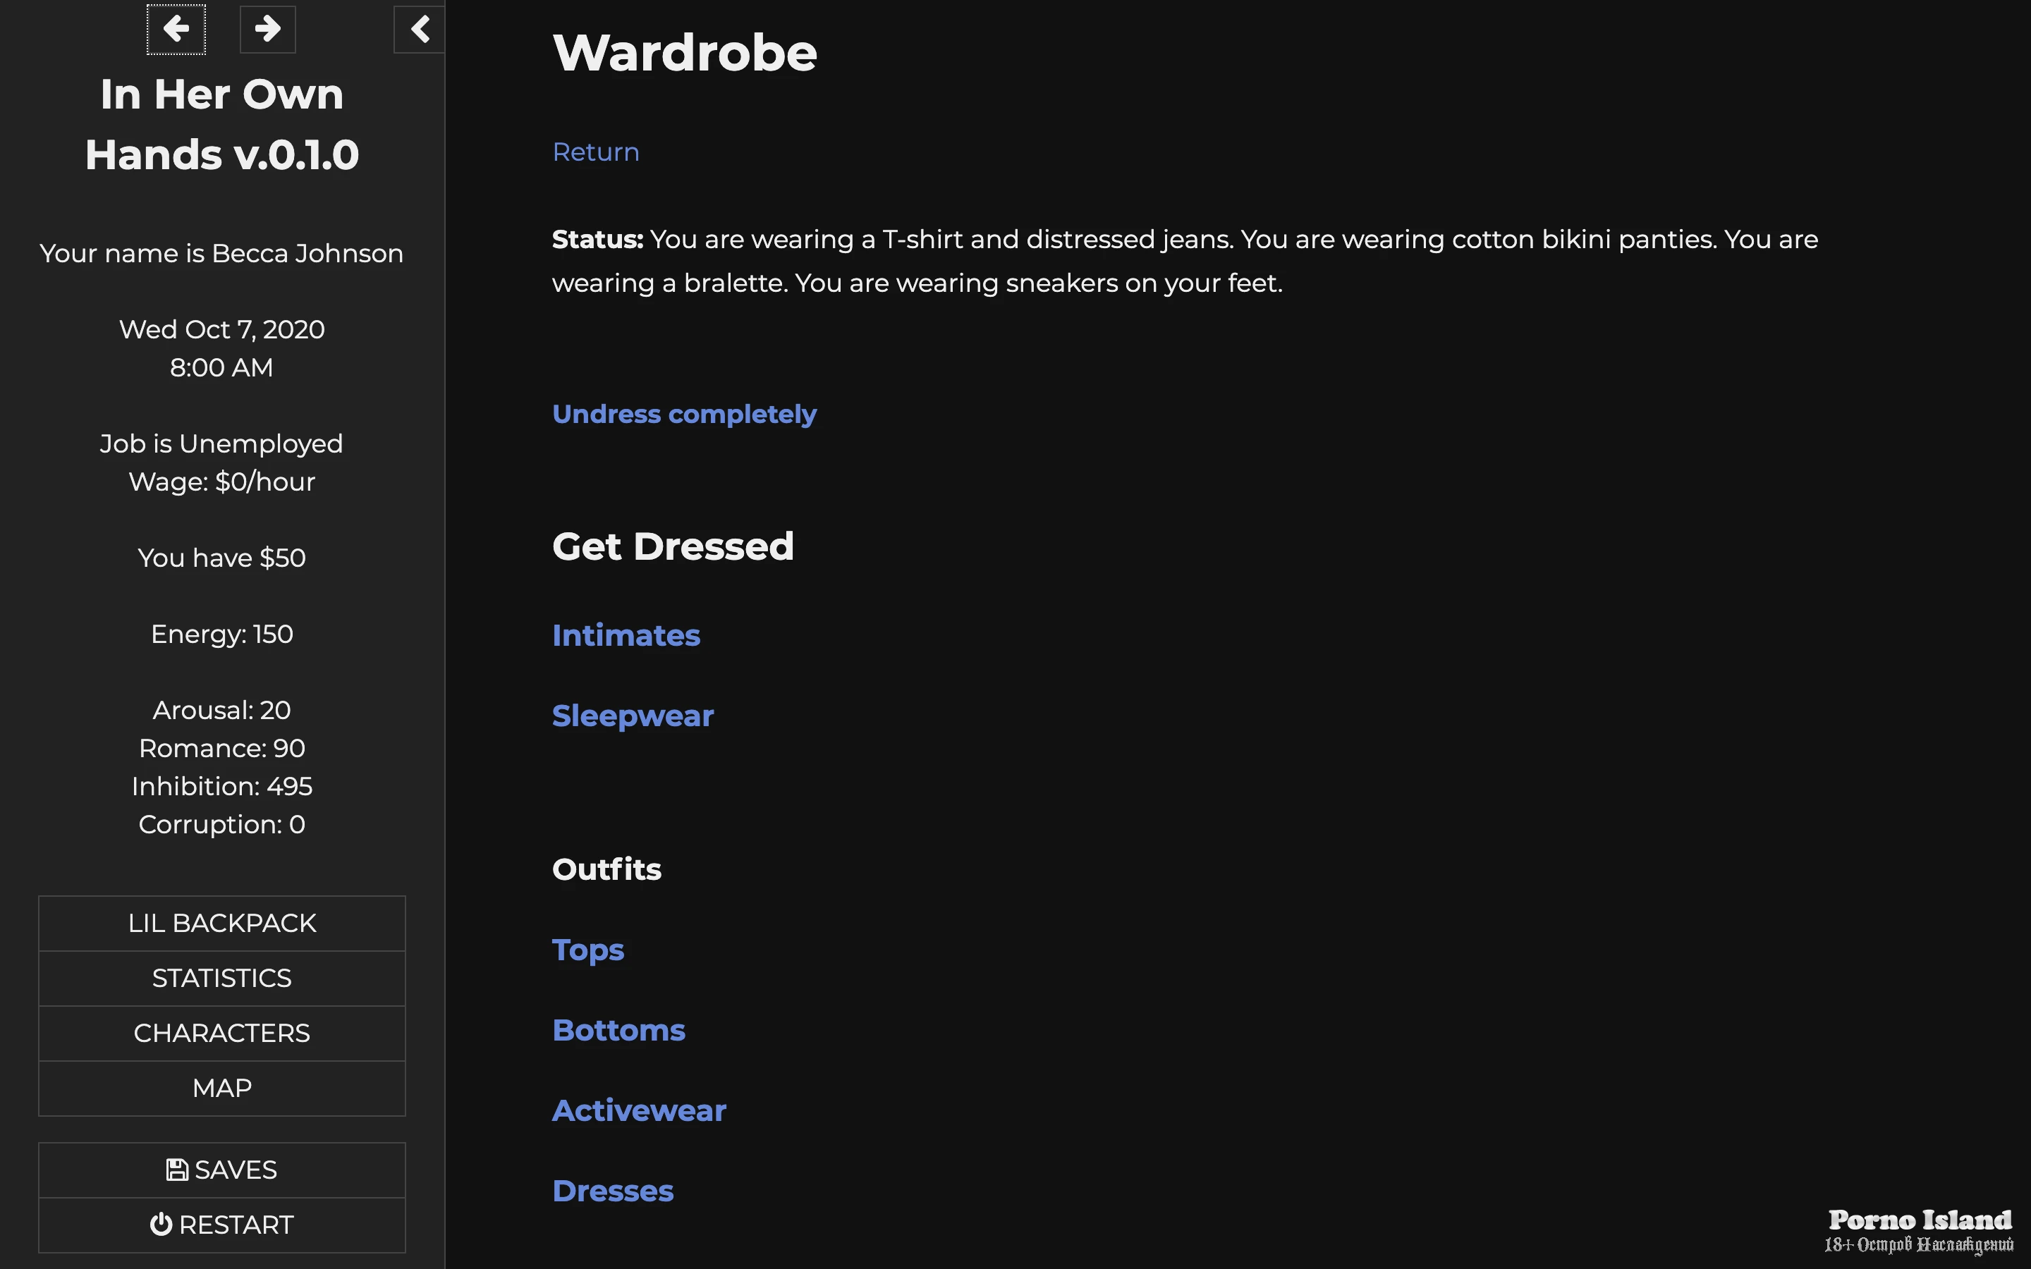Click the back arrow history button
2031x1269 pixels.
[176, 30]
